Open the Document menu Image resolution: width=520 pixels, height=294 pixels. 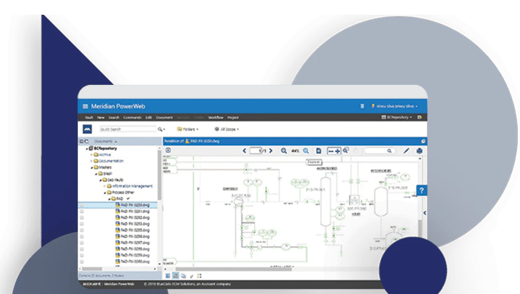point(164,118)
